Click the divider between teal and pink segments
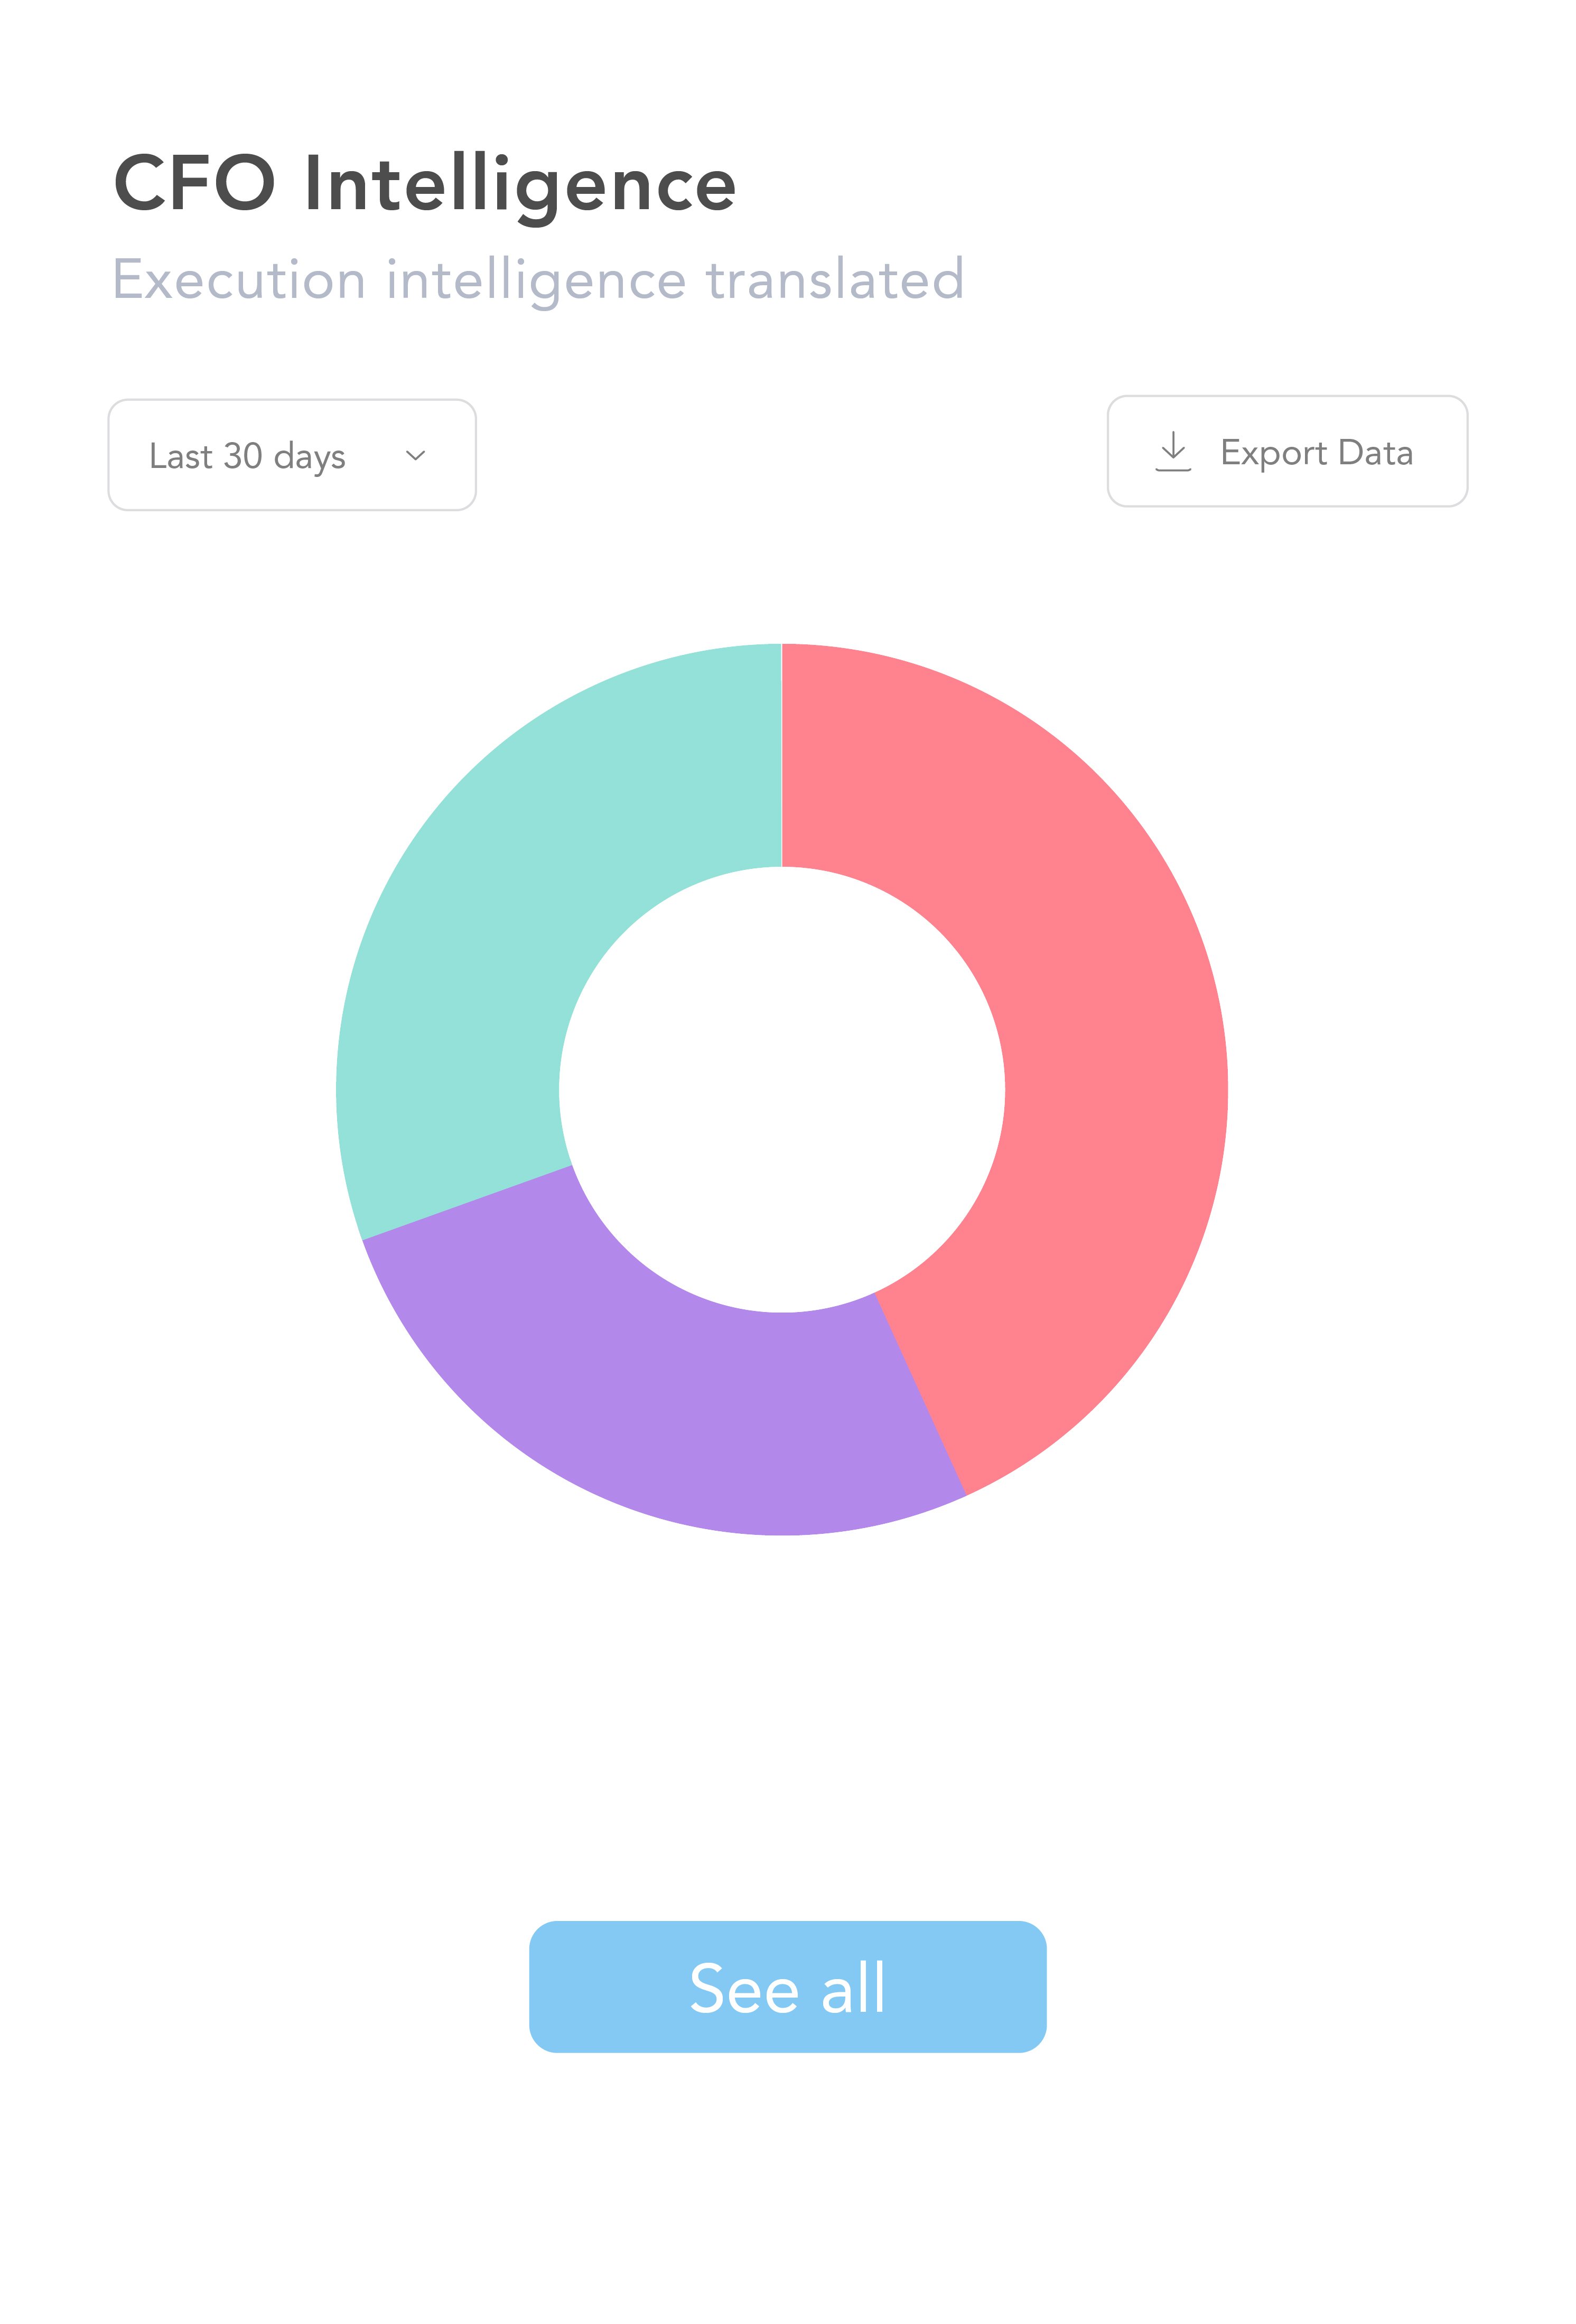 point(781,755)
